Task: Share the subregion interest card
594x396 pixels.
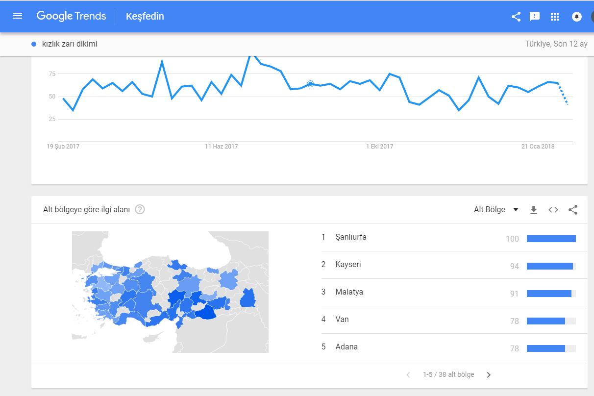Action: [573, 210]
